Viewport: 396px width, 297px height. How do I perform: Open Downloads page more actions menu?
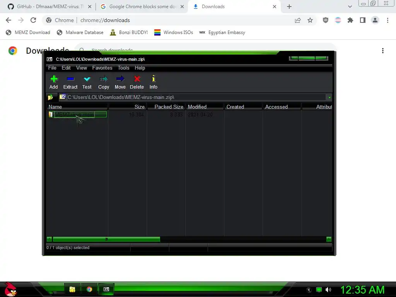point(383,51)
